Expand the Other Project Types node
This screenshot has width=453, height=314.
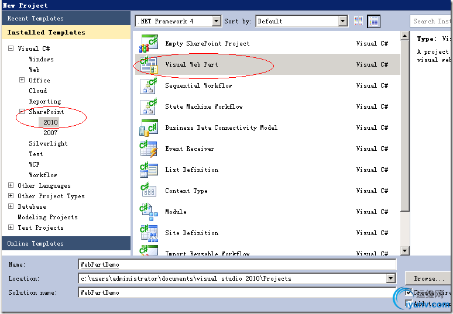point(11,196)
